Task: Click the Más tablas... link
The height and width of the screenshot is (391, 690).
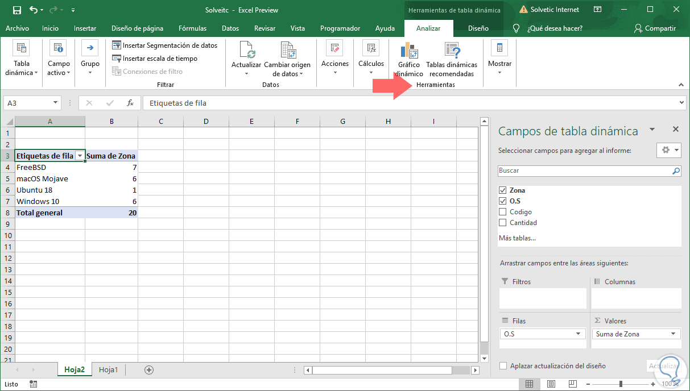Action: tap(517, 238)
